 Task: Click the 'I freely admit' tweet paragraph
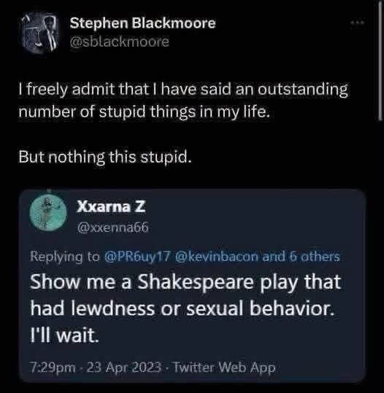click(x=183, y=101)
